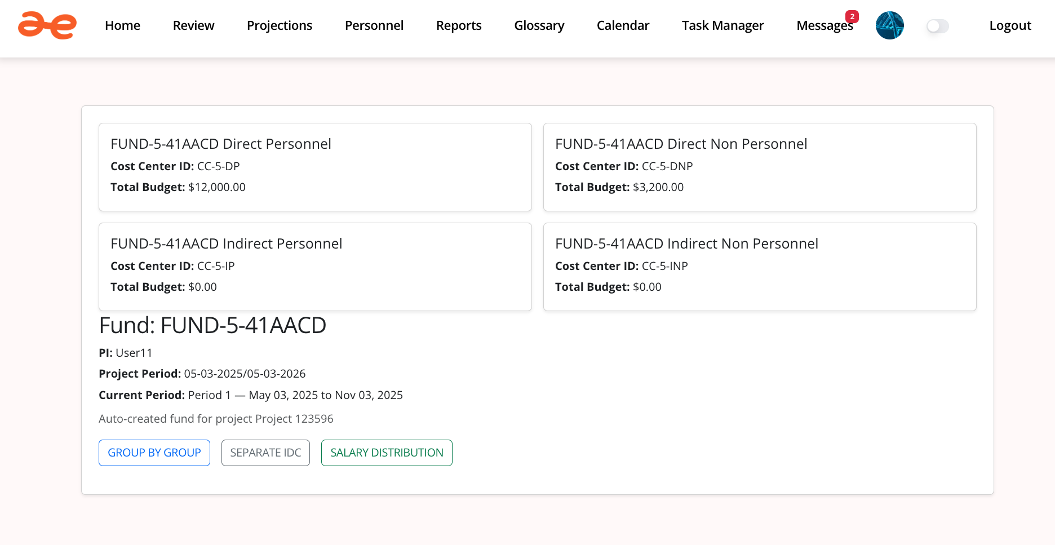Select the SEPARATE IDC option
Screen dimensions: 1055x545
click(x=265, y=453)
